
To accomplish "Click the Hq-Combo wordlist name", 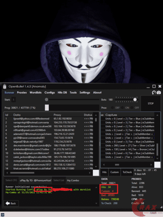I will point(73,181).
